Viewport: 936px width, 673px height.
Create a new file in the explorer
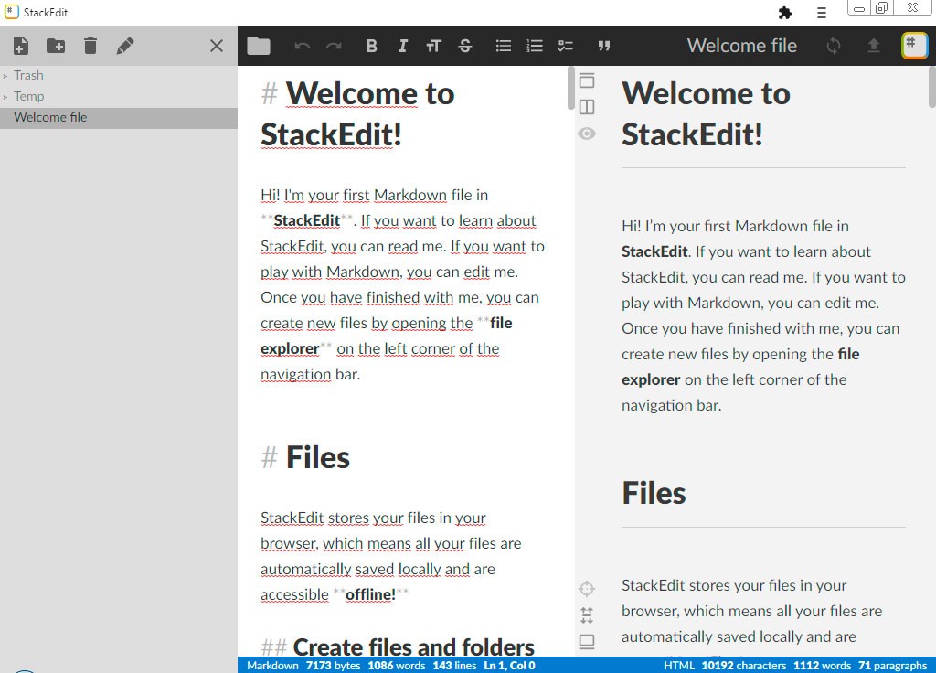tap(20, 46)
